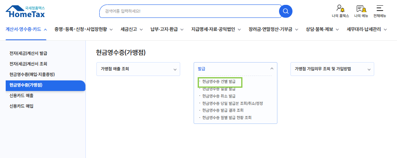Click the 현금영수증(가맹점) page heading
Viewport: 397px width, 158px height.
coord(121,52)
